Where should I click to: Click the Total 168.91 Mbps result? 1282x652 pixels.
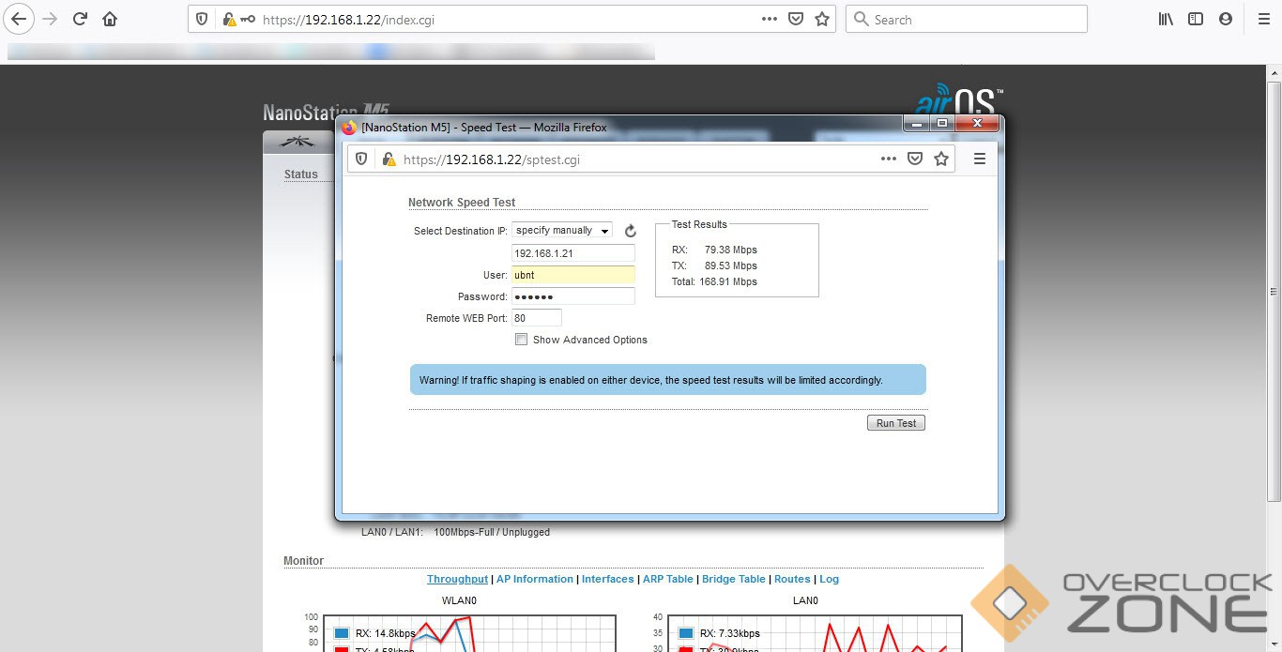(714, 281)
